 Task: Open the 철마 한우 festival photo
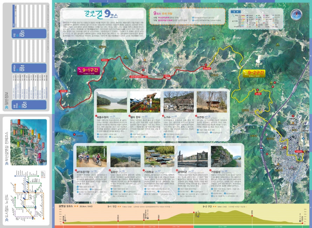(x=145, y=102)
